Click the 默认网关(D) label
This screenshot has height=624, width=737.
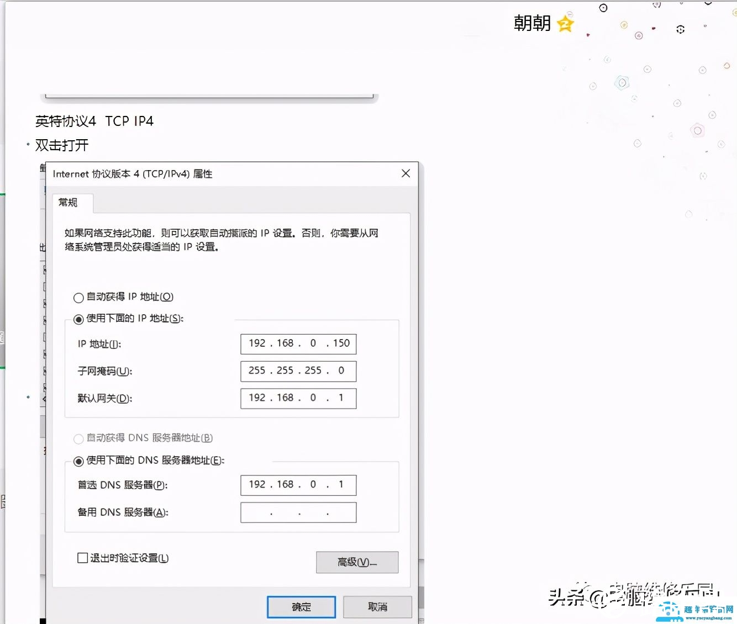pyautogui.click(x=105, y=398)
